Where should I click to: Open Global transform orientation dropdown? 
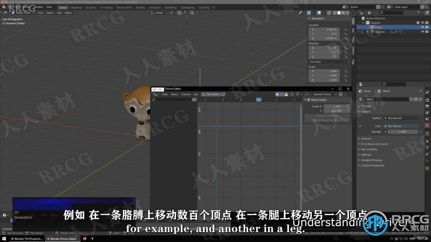point(159,13)
